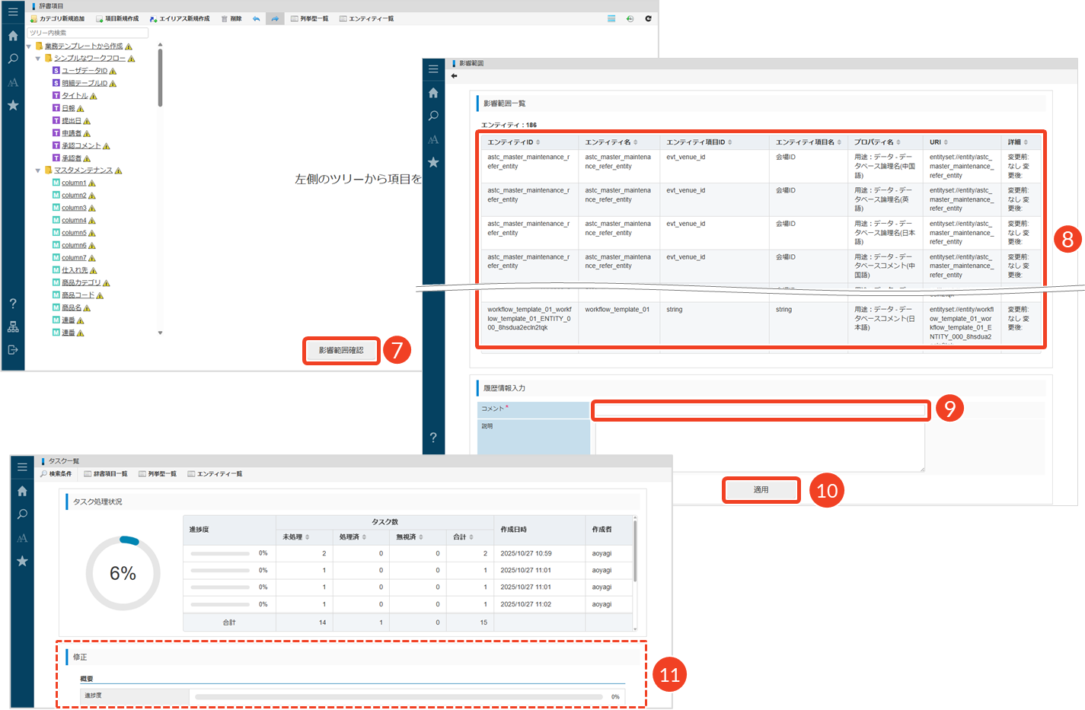Image resolution: width=1085 pixels, height=710 pixels.
Task: Open 列挙型一覧 in the 辞書項目 toolbar
Action: tap(309, 18)
